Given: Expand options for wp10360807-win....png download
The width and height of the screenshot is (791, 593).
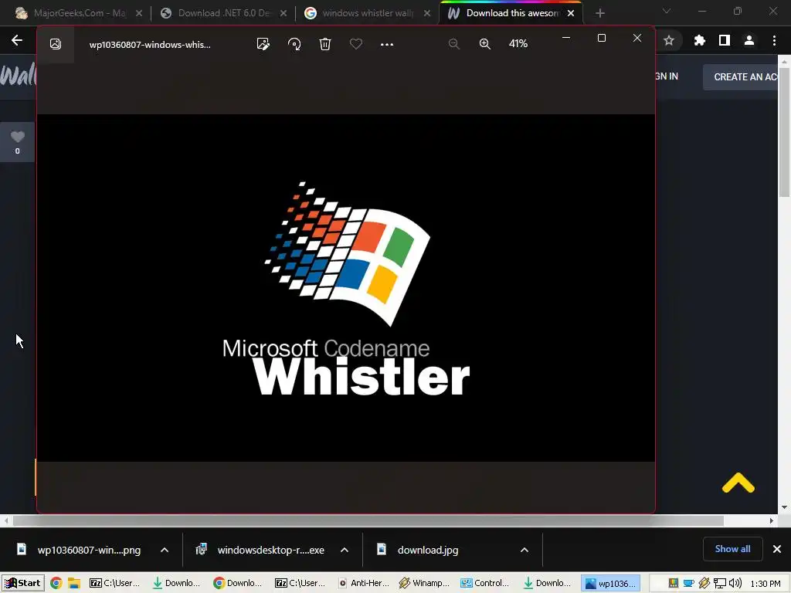Looking at the screenshot, I should tap(165, 550).
